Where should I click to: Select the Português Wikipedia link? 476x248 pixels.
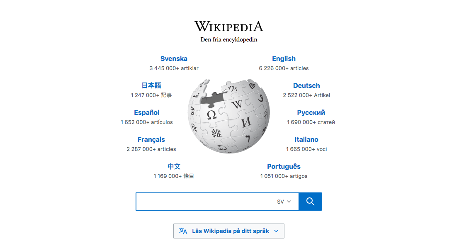click(284, 167)
